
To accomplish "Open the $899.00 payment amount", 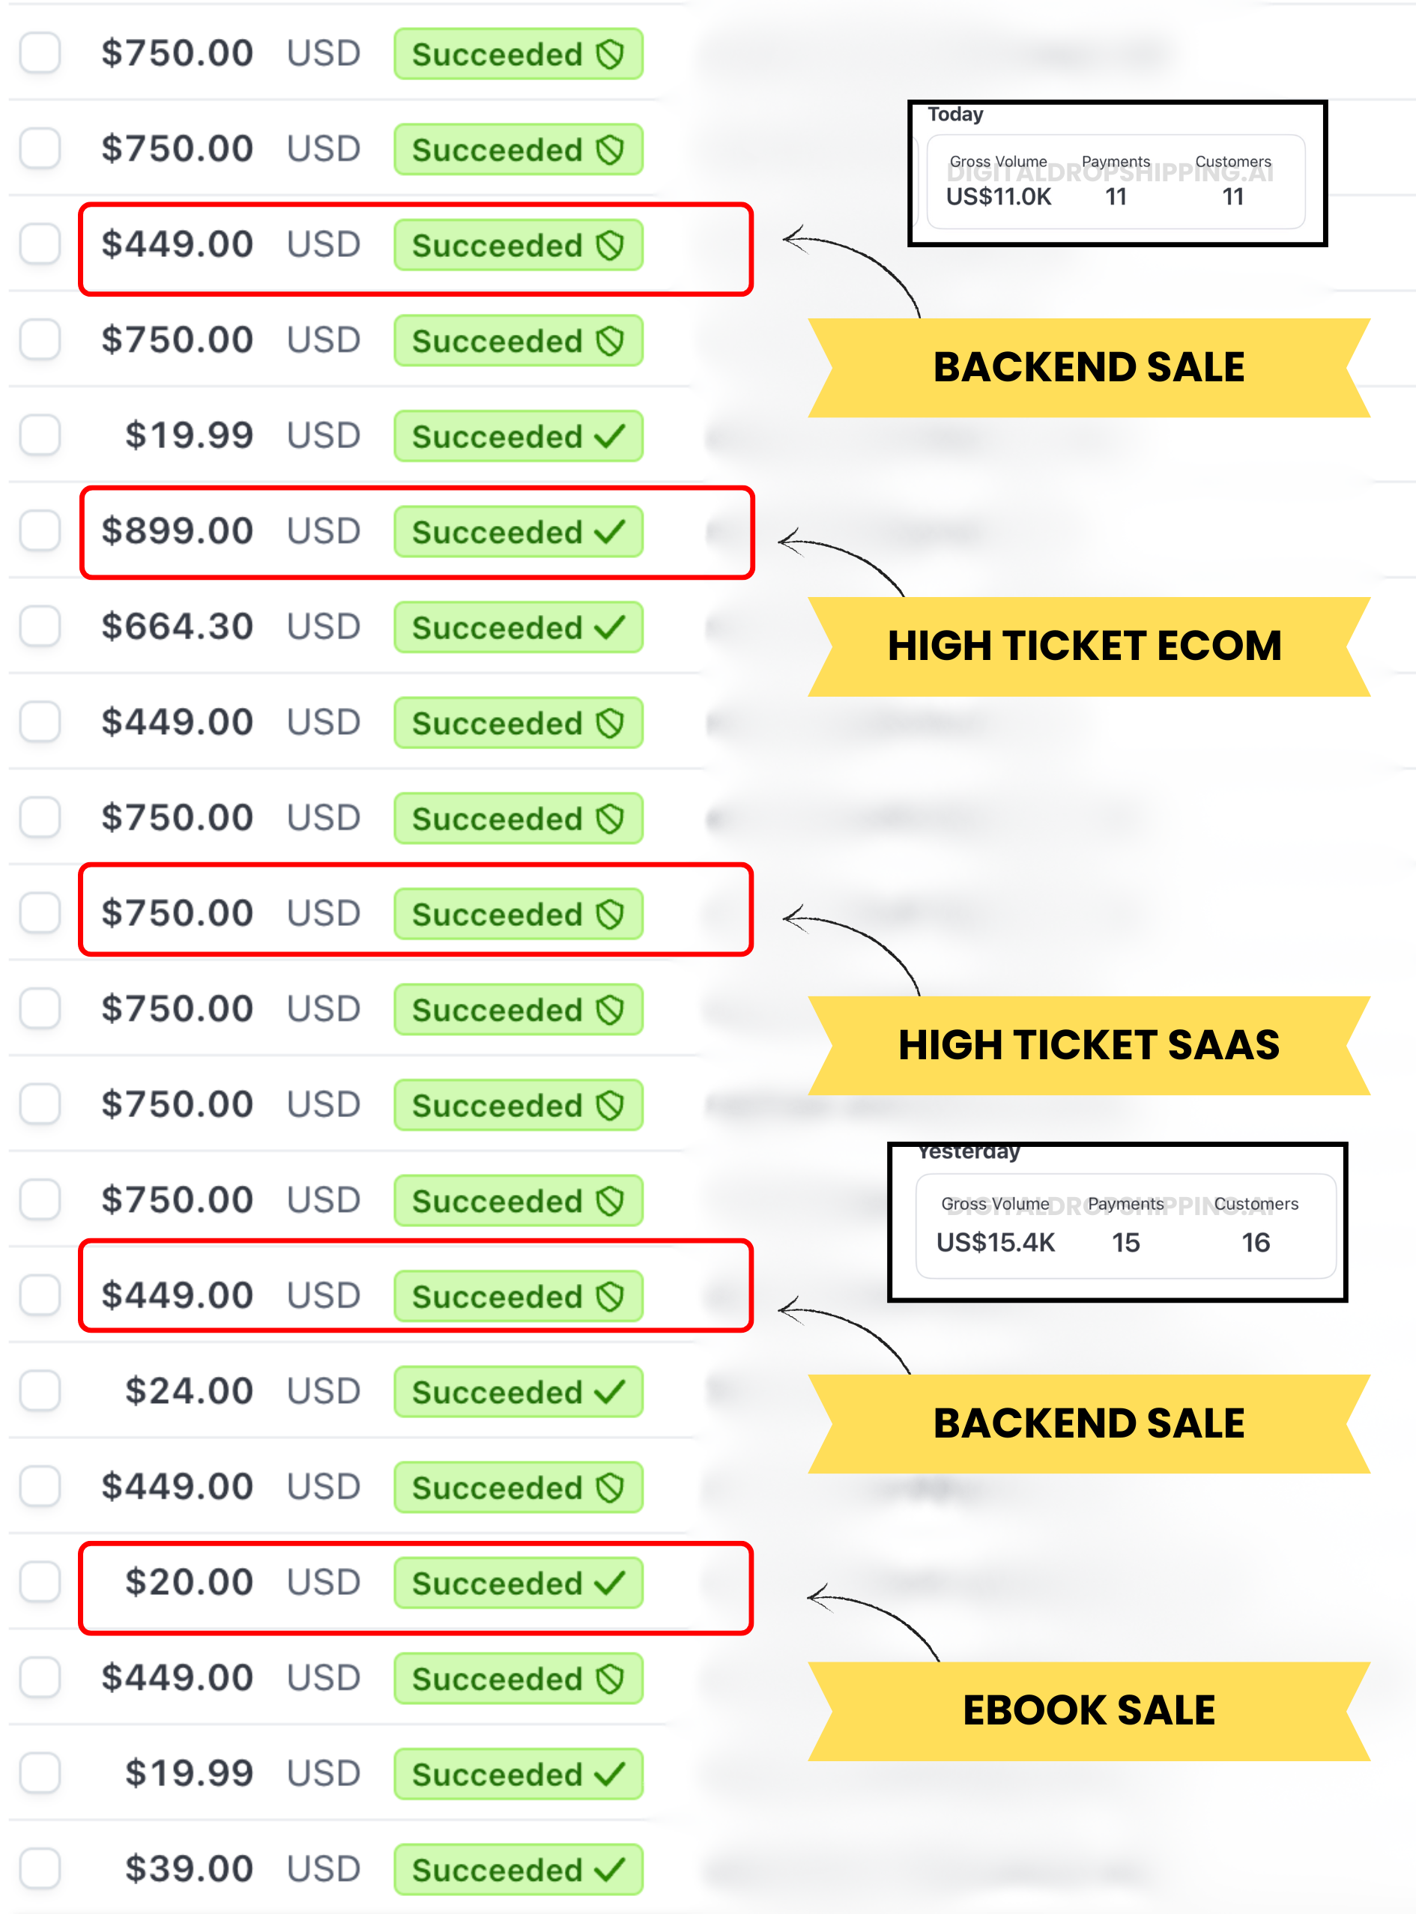I will coord(178,530).
